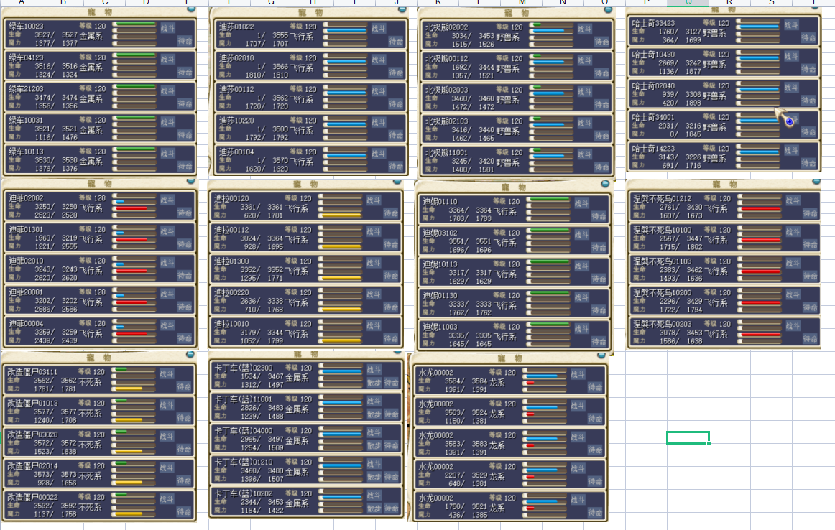Click 战斗 for 涅槃不死鸟01212
The height and width of the screenshot is (530, 835).
pyautogui.click(x=793, y=200)
